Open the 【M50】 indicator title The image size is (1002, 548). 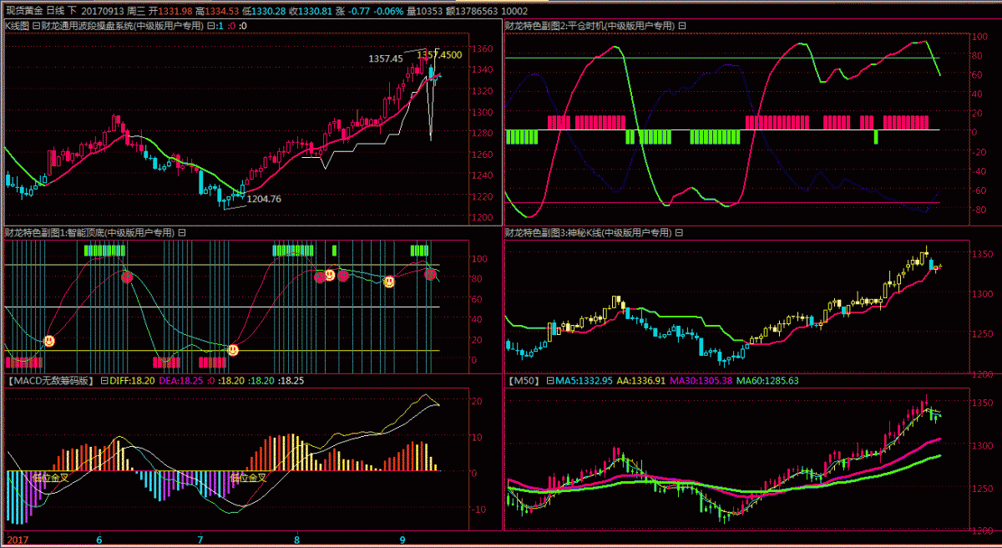click(x=524, y=380)
